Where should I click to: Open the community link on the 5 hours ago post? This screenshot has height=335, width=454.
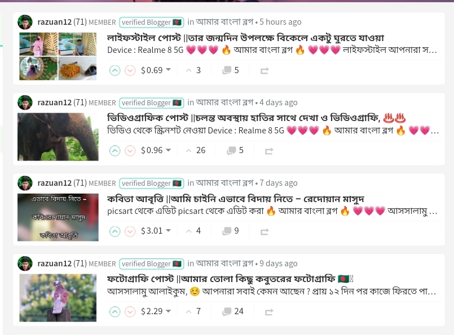[x=224, y=22]
